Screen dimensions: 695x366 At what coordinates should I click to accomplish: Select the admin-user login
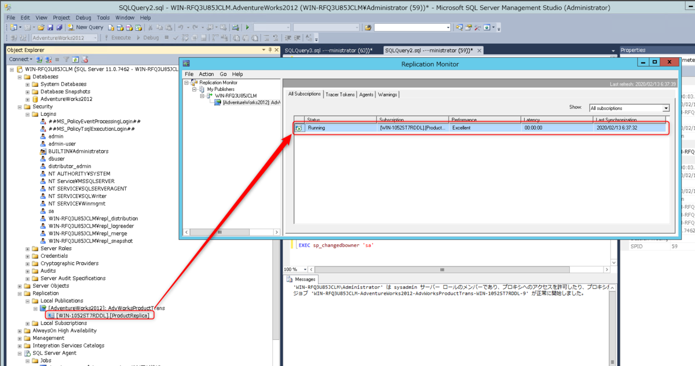point(62,144)
